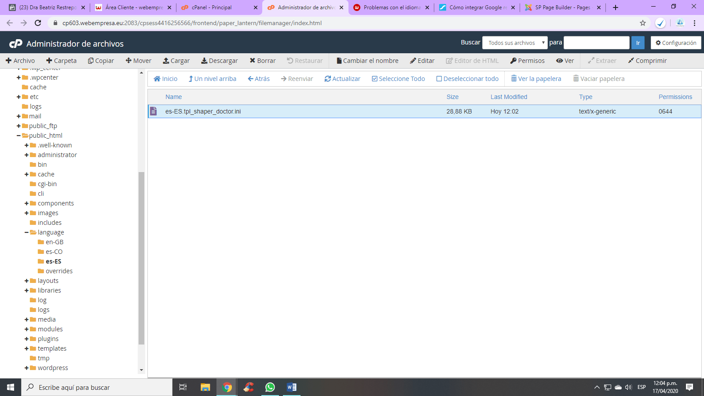Select file es-ES.tpl_shaper_doctor.ini
Screen dimensions: 704x396
click(x=424, y=111)
